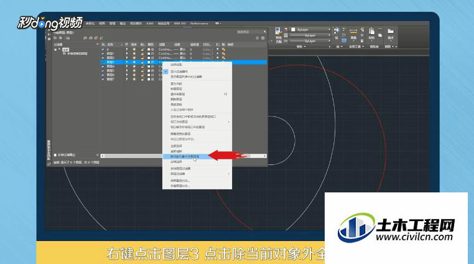Expand the Utilities panel title
Viewport: 474px width, 264px height.
click(x=356, y=47)
